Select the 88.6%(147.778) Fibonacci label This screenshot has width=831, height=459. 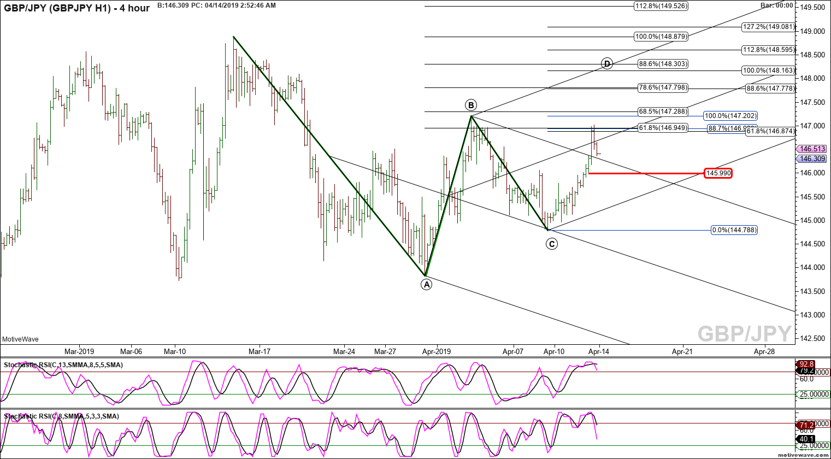point(770,89)
